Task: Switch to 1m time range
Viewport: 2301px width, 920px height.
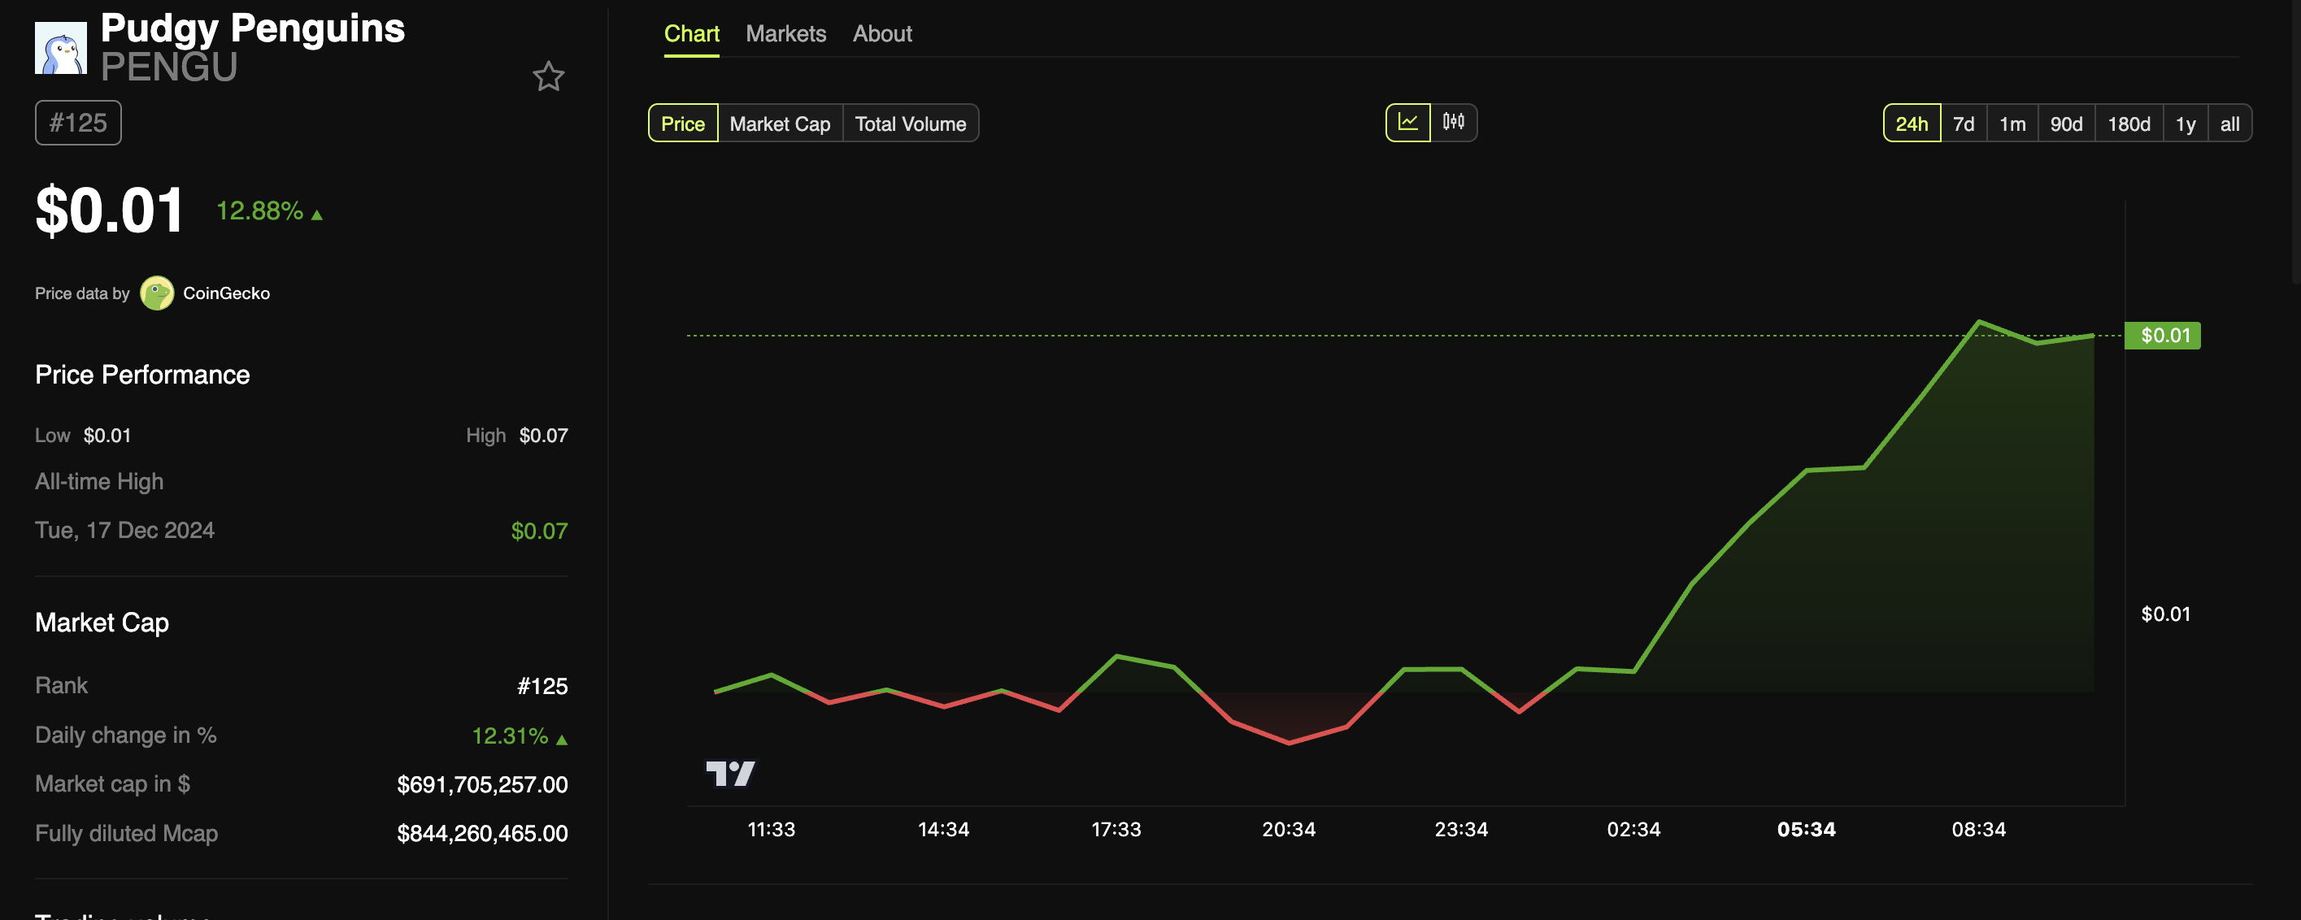Action: [2011, 122]
